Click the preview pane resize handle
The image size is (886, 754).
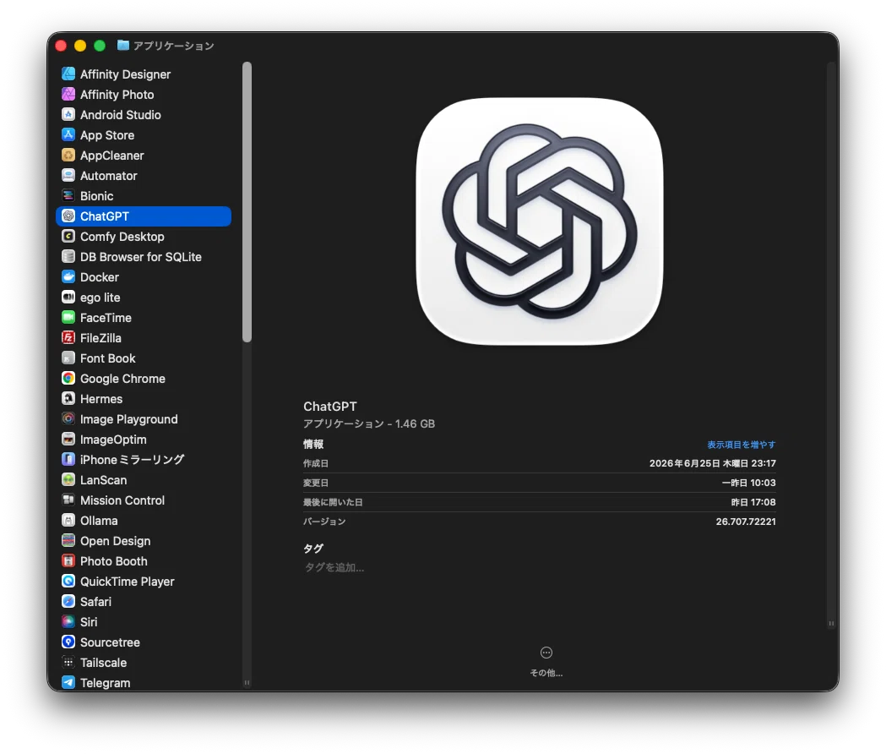(831, 623)
